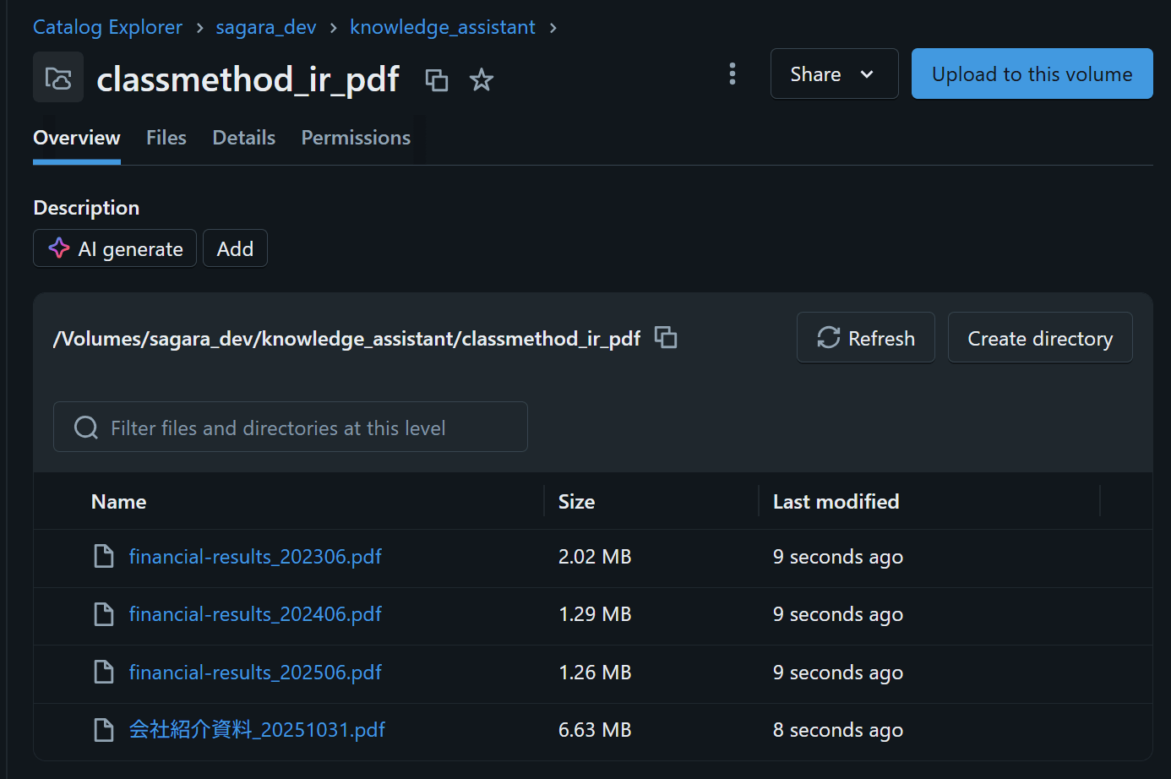Copy the volume name using the copy icon
Viewport: 1171px width, 779px height.
click(436, 80)
